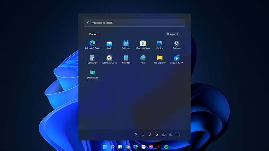
Task: Click the Type here to search field
Action: click(x=134, y=23)
